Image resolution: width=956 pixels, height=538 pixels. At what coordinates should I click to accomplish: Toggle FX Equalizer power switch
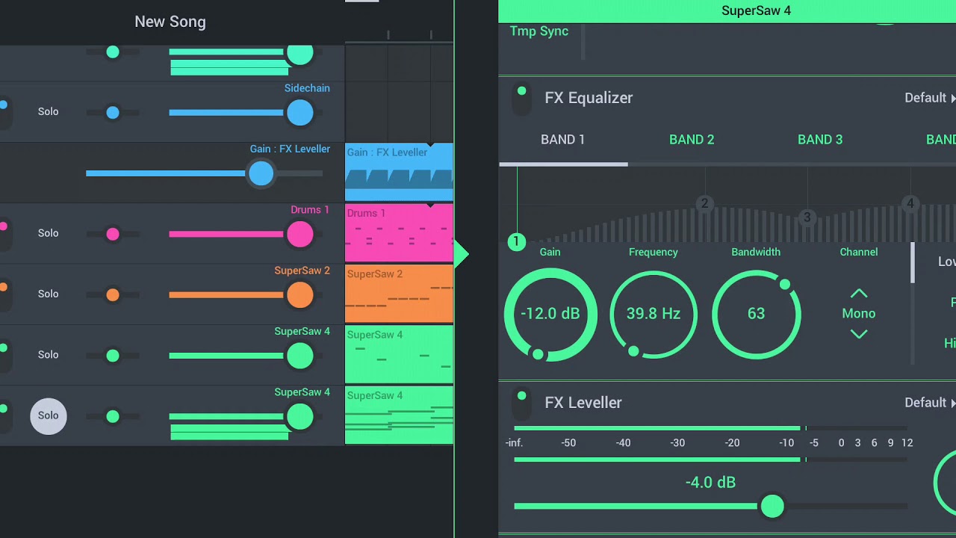[521, 99]
